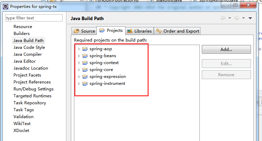This screenshot has width=262, height=141.
Task: Click the Edit... button
Action: [x=226, y=64]
